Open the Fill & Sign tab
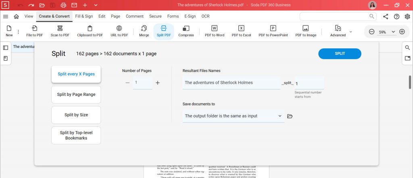Viewport: 413px width, 178px height. click(x=84, y=16)
